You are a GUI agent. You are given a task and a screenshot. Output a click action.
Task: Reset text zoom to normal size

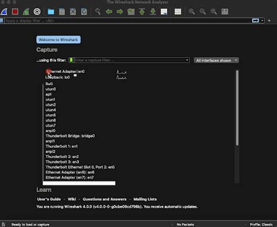pos(214,12)
